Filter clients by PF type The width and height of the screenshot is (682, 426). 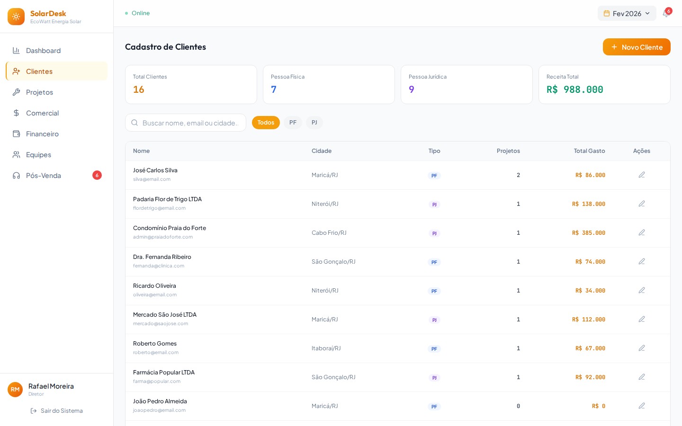(x=293, y=123)
